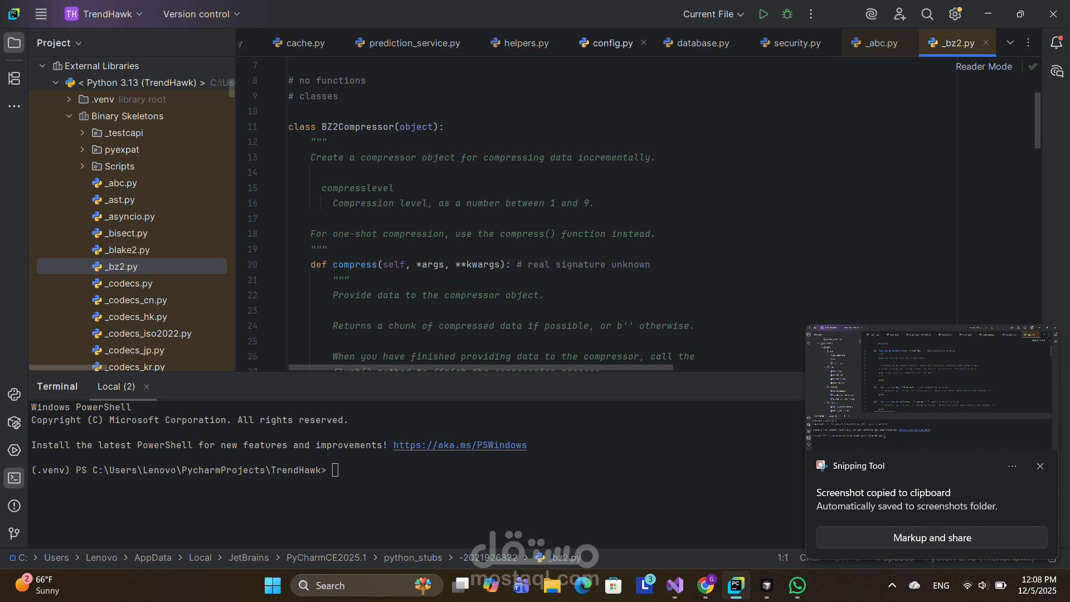This screenshot has height=602, width=1070.
Task: Click the Run button in the toolbar
Action: [x=763, y=14]
